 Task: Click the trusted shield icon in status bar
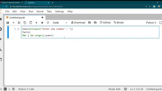126,89
